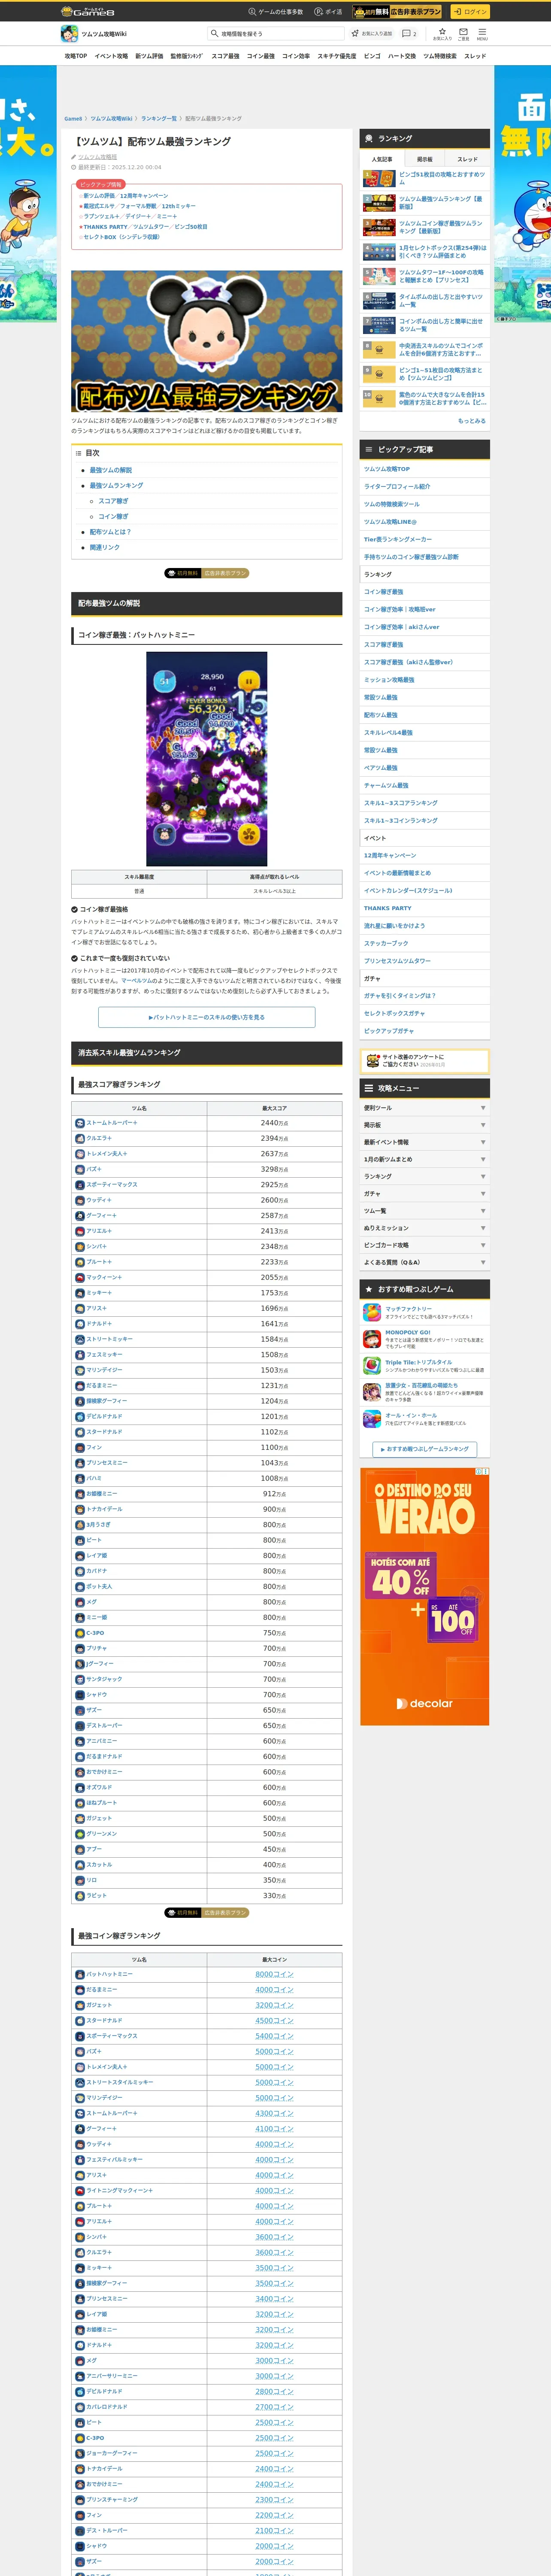Screen dimensions: 551x2576
Task: Click シンバ+ tsum icon in score ranking
Action: (x=80, y=1247)
